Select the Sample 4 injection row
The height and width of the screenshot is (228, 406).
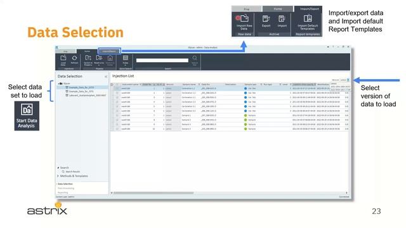(x=230, y=129)
